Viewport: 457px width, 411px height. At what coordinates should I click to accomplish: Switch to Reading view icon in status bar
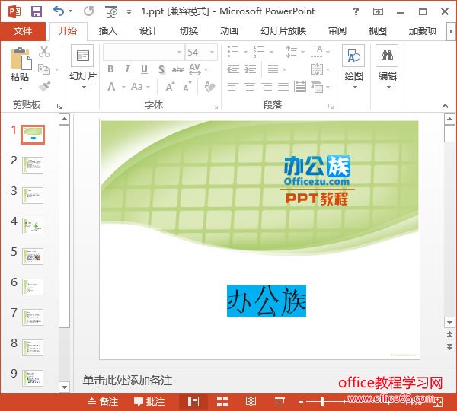coord(251,401)
